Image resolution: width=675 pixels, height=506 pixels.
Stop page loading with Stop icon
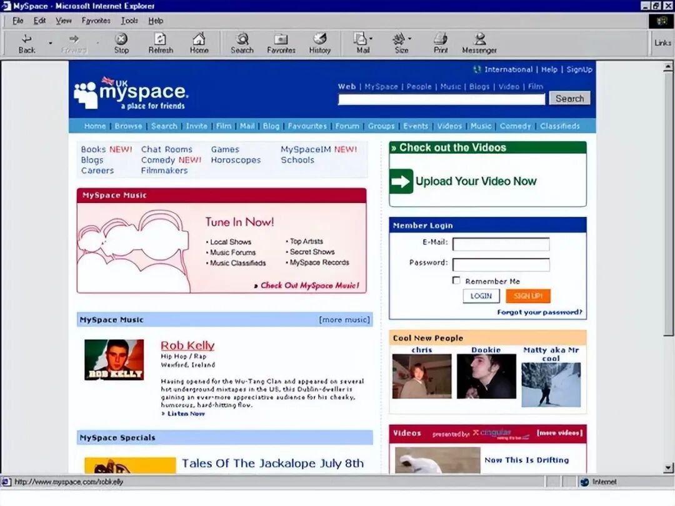tap(121, 39)
